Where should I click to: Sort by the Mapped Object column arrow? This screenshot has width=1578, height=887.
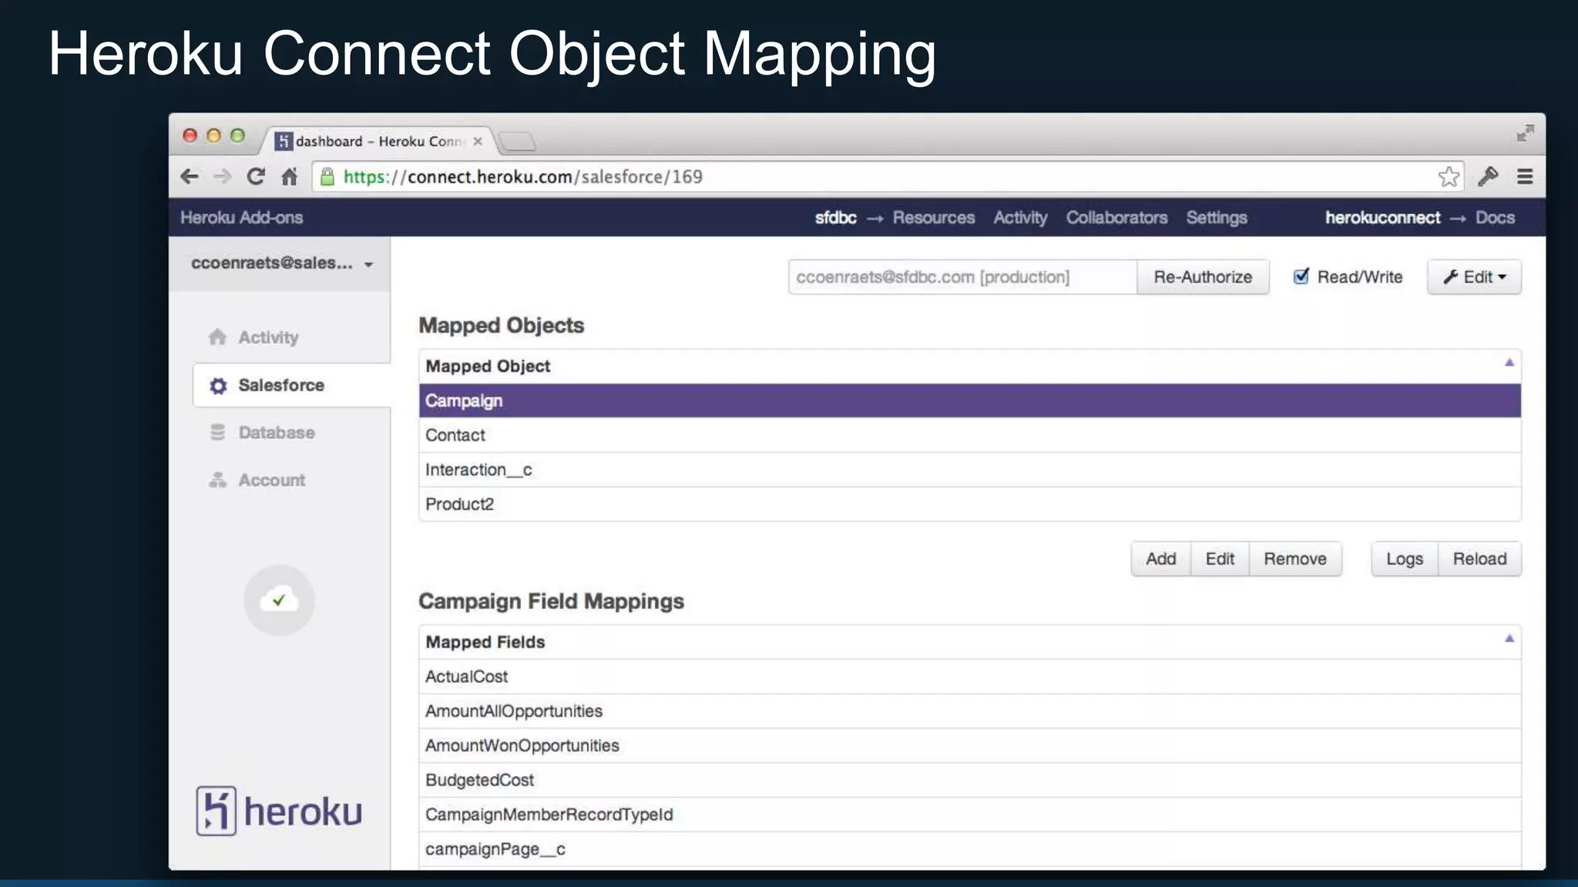coord(1509,362)
